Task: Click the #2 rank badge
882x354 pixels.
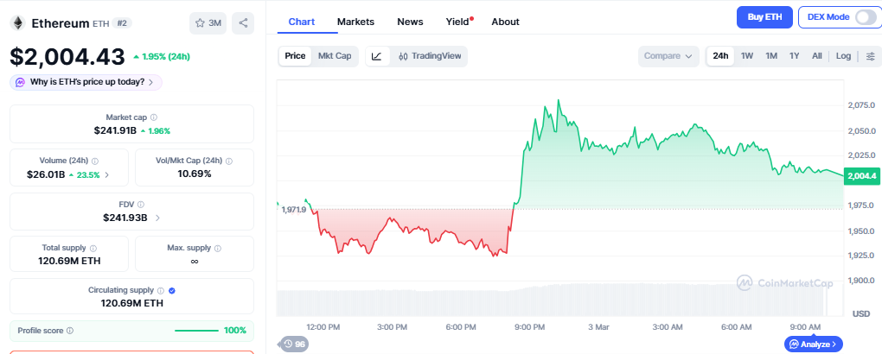Action: 122,23
